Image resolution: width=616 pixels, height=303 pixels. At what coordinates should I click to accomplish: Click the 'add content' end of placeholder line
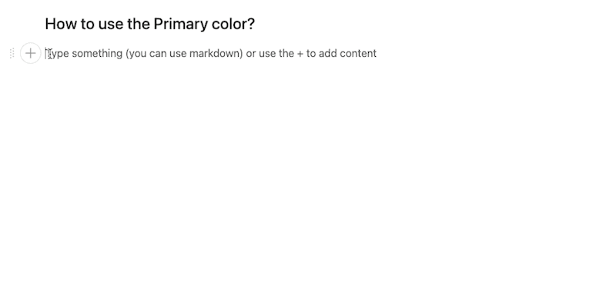(347, 53)
